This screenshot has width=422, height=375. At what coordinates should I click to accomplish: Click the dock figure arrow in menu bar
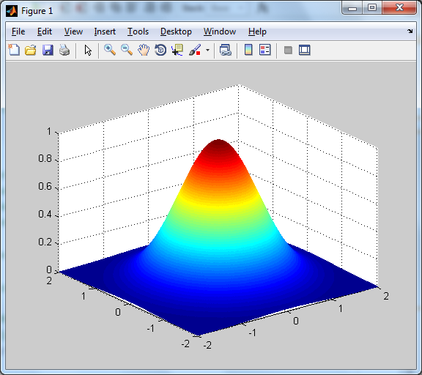[x=410, y=31]
